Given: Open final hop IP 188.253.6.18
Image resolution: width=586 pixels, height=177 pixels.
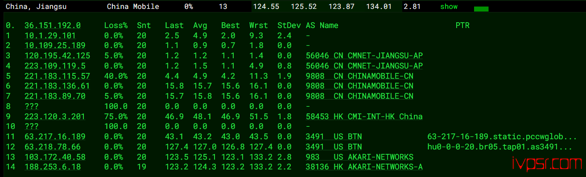Looking at the screenshot, I should coord(53,167).
